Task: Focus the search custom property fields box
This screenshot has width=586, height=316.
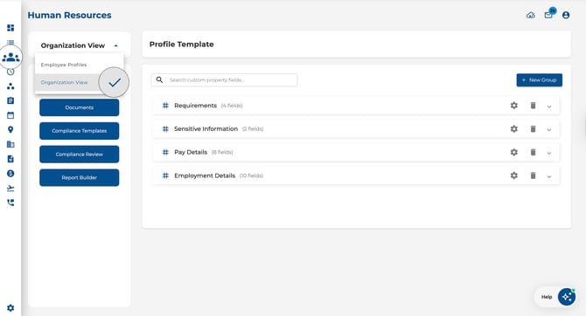Action: point(224,79)
